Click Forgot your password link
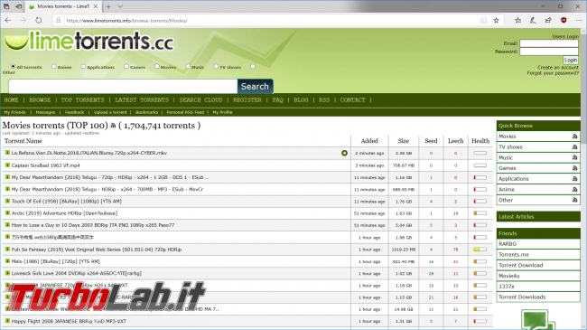The width and height of the screenshot is (587, 330). pos(553,73)
